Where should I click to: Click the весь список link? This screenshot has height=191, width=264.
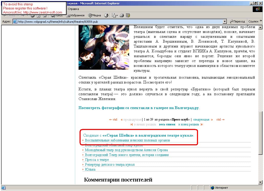(167, 124)
